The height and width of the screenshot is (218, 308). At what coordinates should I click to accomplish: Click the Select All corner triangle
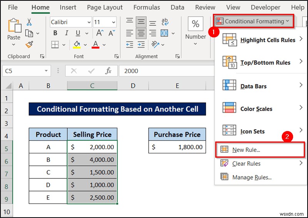pos(8,86)
